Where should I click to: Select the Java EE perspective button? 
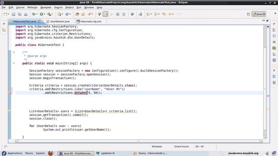259,14
